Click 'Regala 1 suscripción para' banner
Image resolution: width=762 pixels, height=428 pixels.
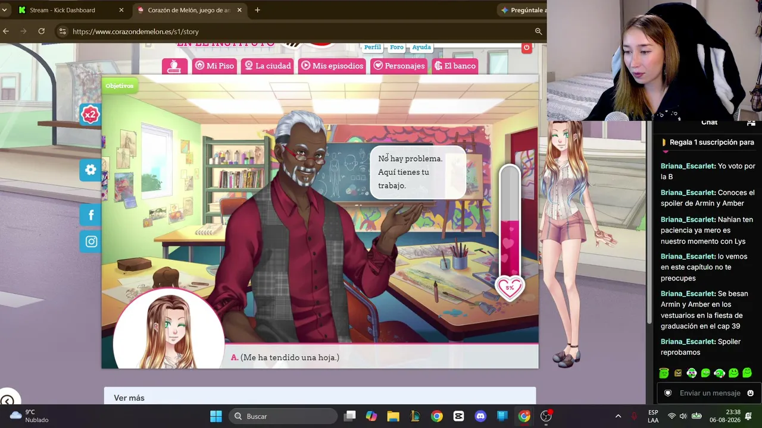click(x=708, y=143)
